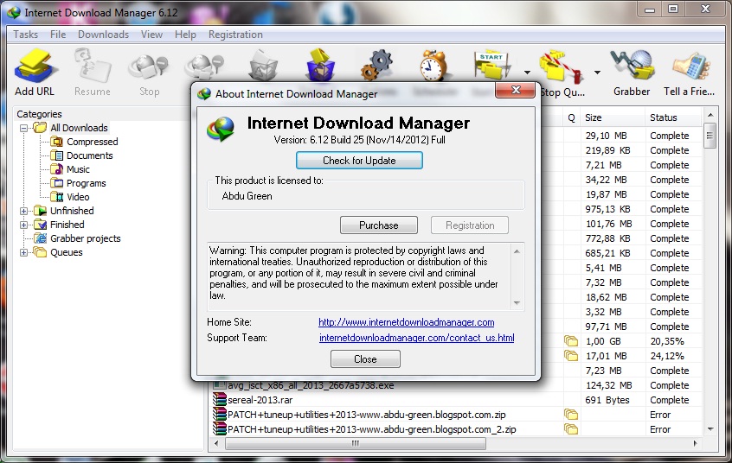Click the Resume toolbar icon
Image resolution: width=732 pixels, height=463 pixels.
pos(92,67)
